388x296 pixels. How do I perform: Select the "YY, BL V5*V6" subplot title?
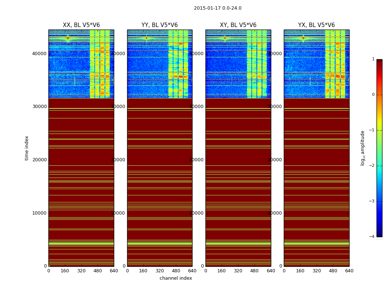pyautogui.click(x=159, y=25)
